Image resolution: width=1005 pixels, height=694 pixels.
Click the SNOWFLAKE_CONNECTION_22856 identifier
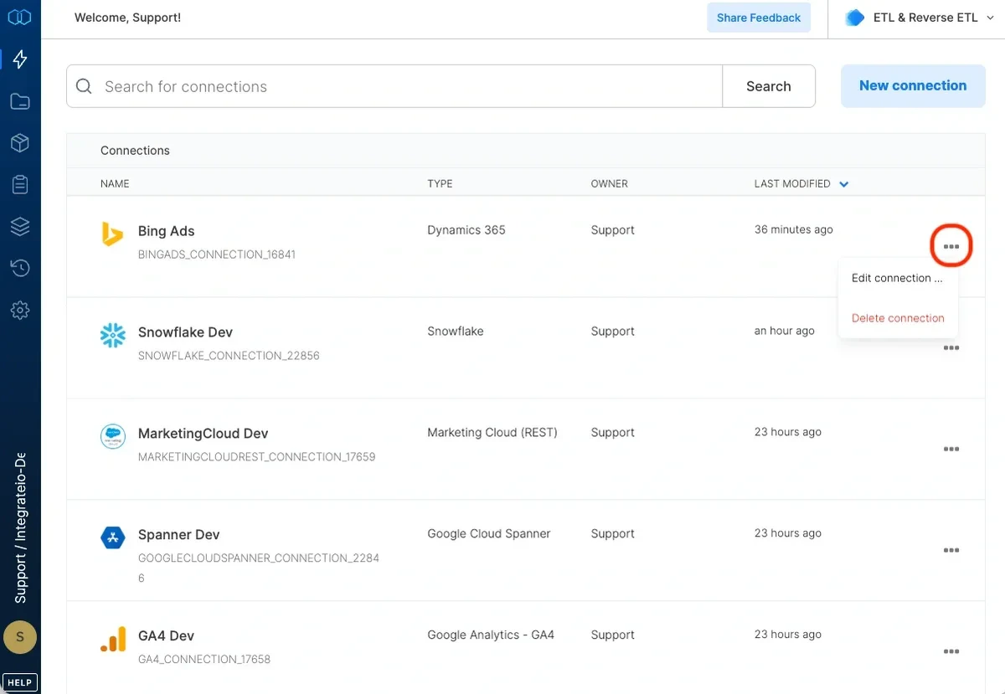(x=229, y=356)
